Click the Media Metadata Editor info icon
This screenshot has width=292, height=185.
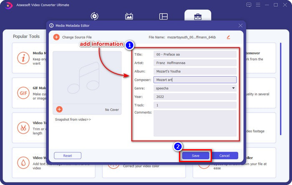(51, 25)
